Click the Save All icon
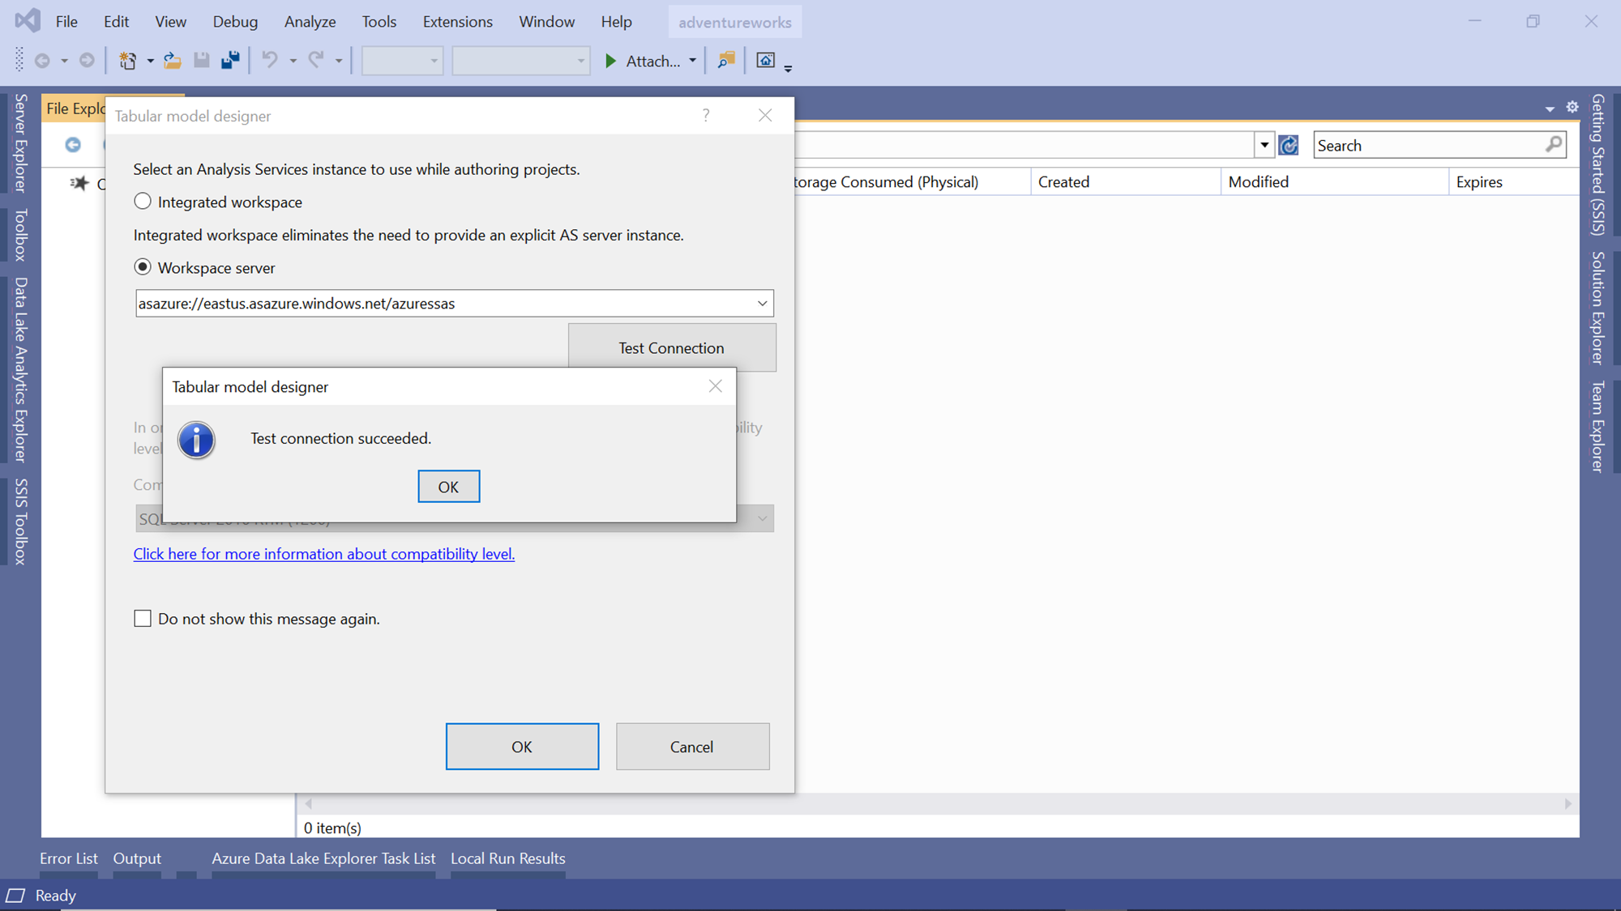 230,61
